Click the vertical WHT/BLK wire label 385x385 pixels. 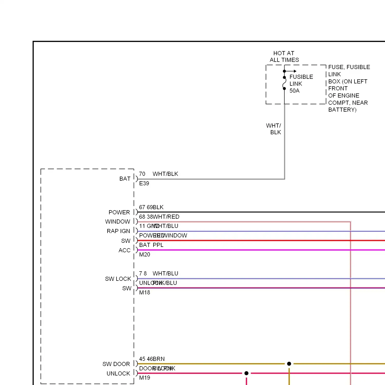click(x=274, y=129)
